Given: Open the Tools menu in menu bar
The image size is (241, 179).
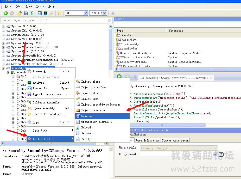Looking at the screenshot, I should 40,6.
